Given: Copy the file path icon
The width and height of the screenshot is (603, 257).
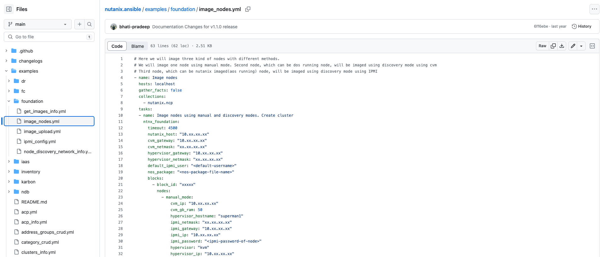Looking at the screenshot, I should pyautogui.click(x=248, y=9).
